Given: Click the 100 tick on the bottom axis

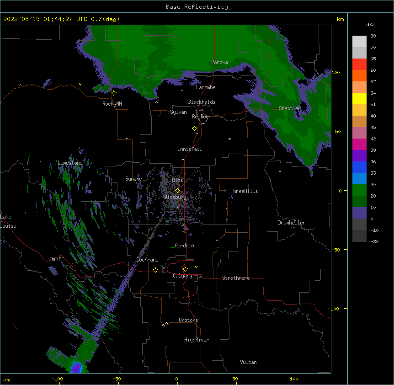Looking at the screenshot, I should (x=294, y=379).
